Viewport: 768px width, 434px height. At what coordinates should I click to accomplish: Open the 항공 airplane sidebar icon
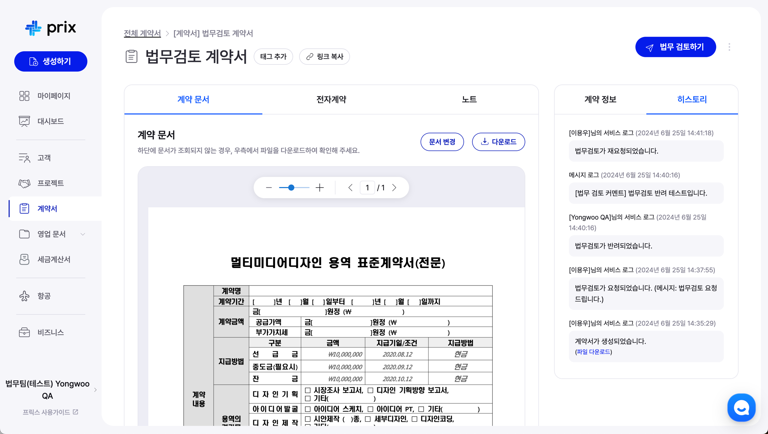(24, 296)
